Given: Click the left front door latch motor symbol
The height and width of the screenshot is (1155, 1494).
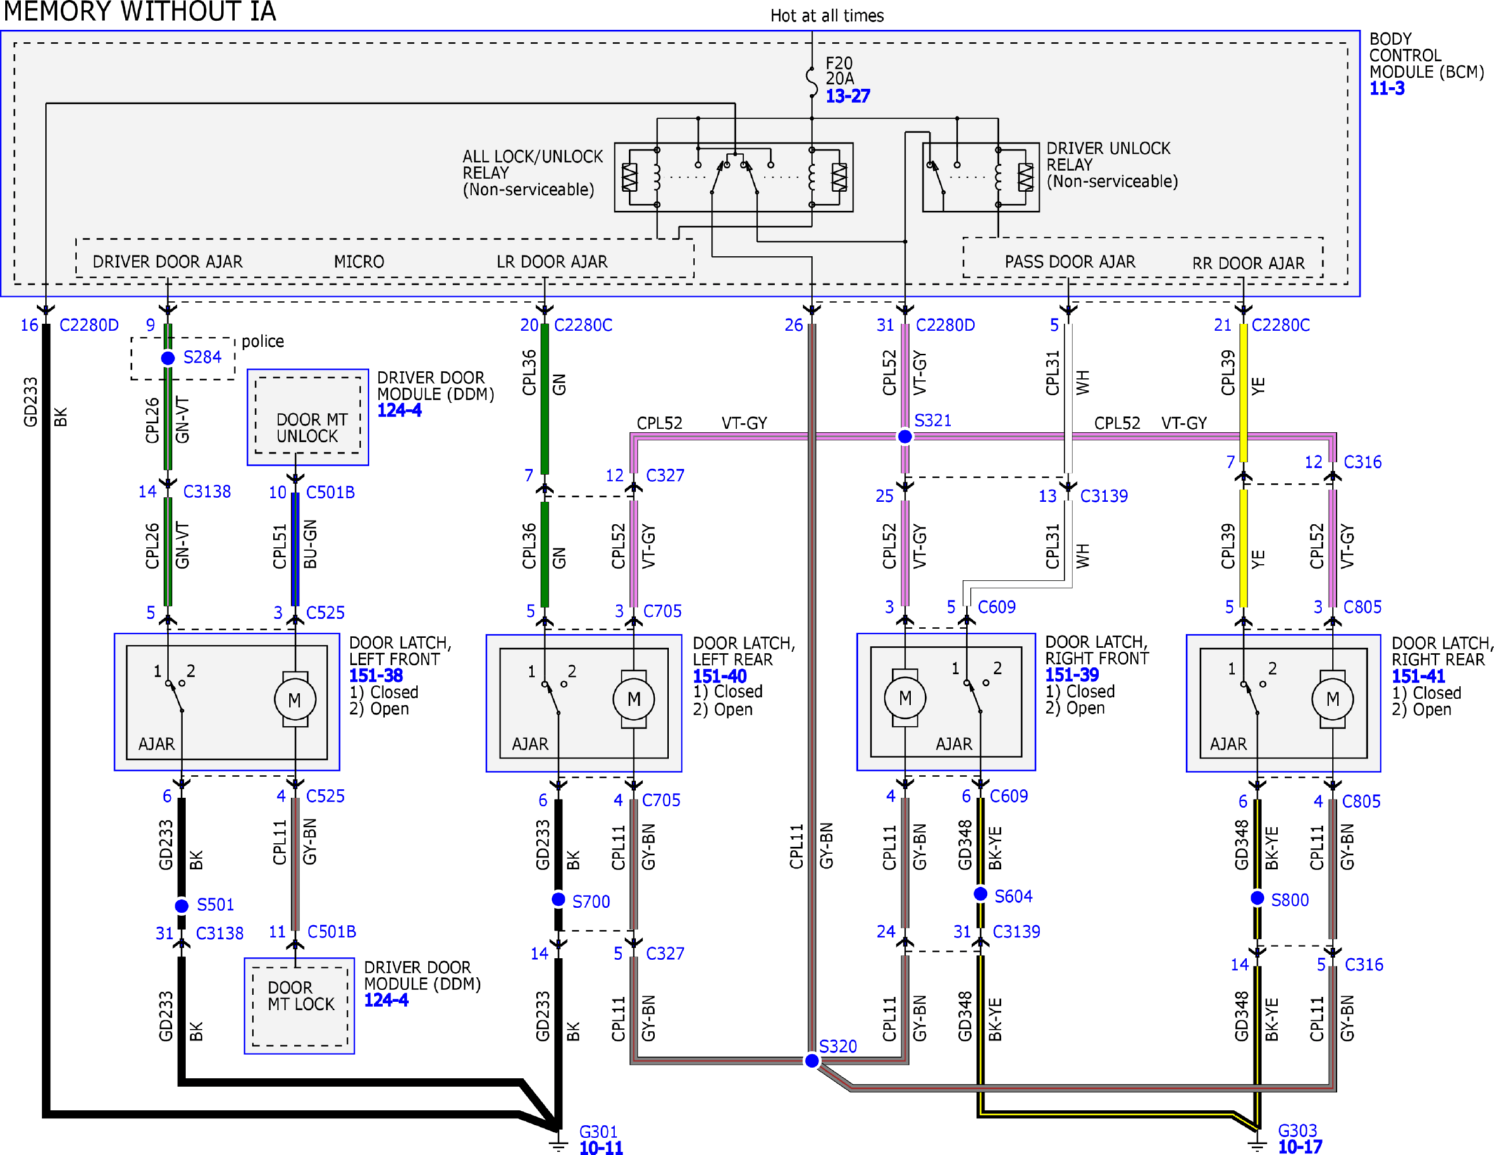Looking at the screenshot, I should tap(295, 699).
